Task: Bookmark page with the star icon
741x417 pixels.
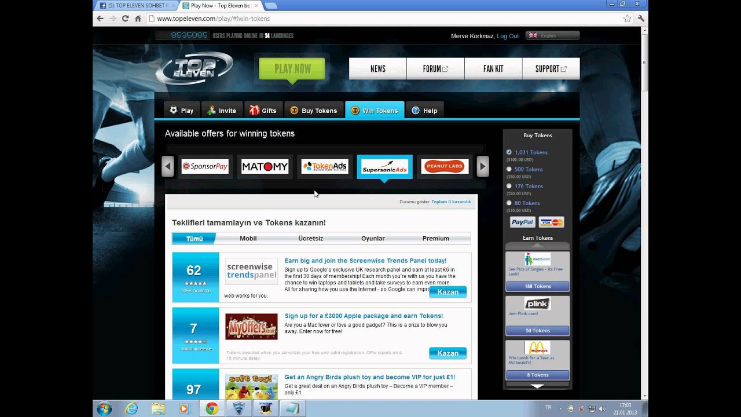Action: pos(628,19)
